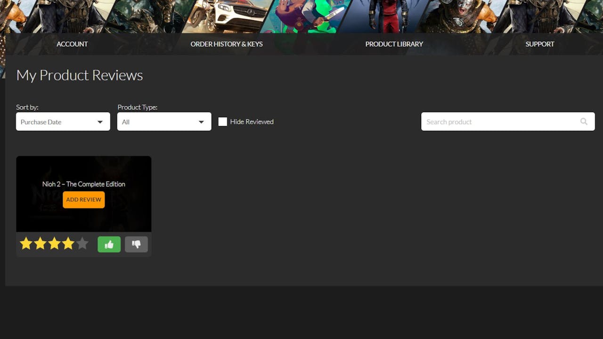
Task: Open the Product Library tab
Action: pyautogui.click(x=394, y=44)
